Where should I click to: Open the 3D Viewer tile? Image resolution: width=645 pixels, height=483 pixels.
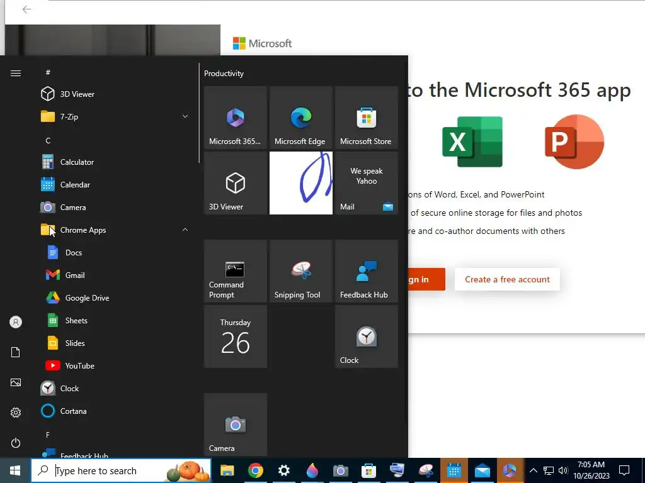pos(236,183)
